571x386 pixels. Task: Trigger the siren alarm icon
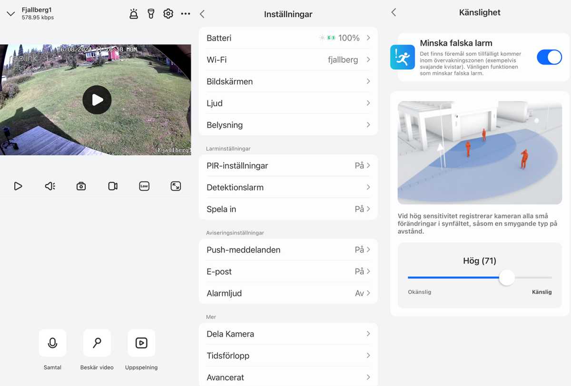pyautogui.click(x=134, y=14)
